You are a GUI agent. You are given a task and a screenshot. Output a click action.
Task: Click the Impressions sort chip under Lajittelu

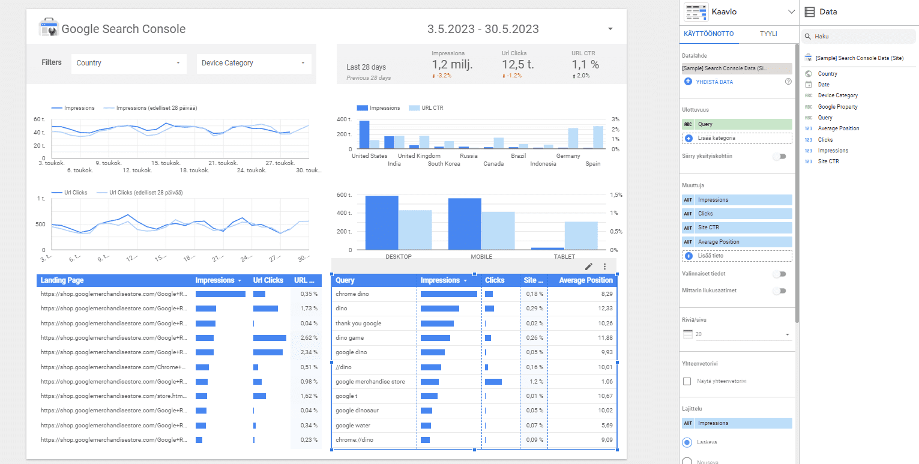pyautogui.click(x=737, y=423)
